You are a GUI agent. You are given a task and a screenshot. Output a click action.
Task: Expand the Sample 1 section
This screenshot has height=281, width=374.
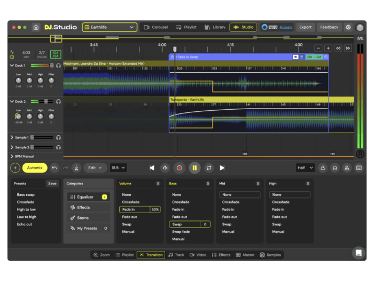click(12, 138)
